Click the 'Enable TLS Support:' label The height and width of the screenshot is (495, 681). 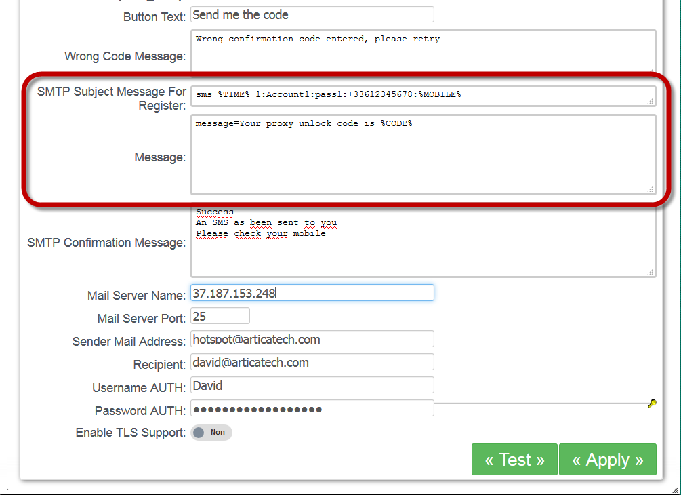131,433
